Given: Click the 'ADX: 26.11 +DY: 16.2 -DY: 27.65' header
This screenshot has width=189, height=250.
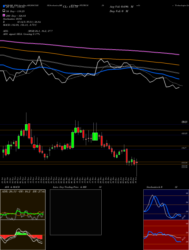Looking at the screenshot, I should tap(23, 191).
